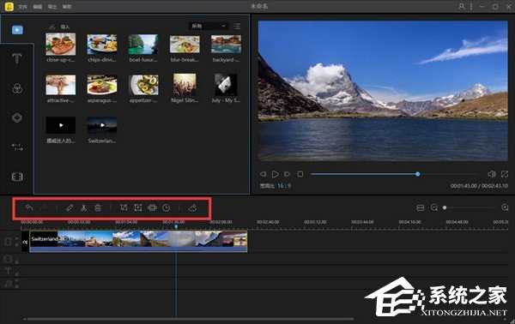Click the preview volume speaker icon

tap(491, 174)
